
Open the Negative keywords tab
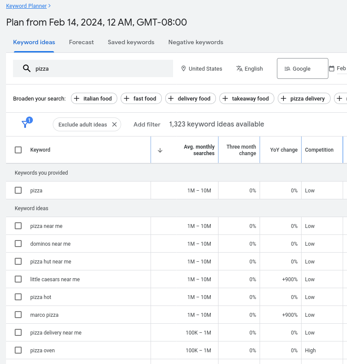196,42
